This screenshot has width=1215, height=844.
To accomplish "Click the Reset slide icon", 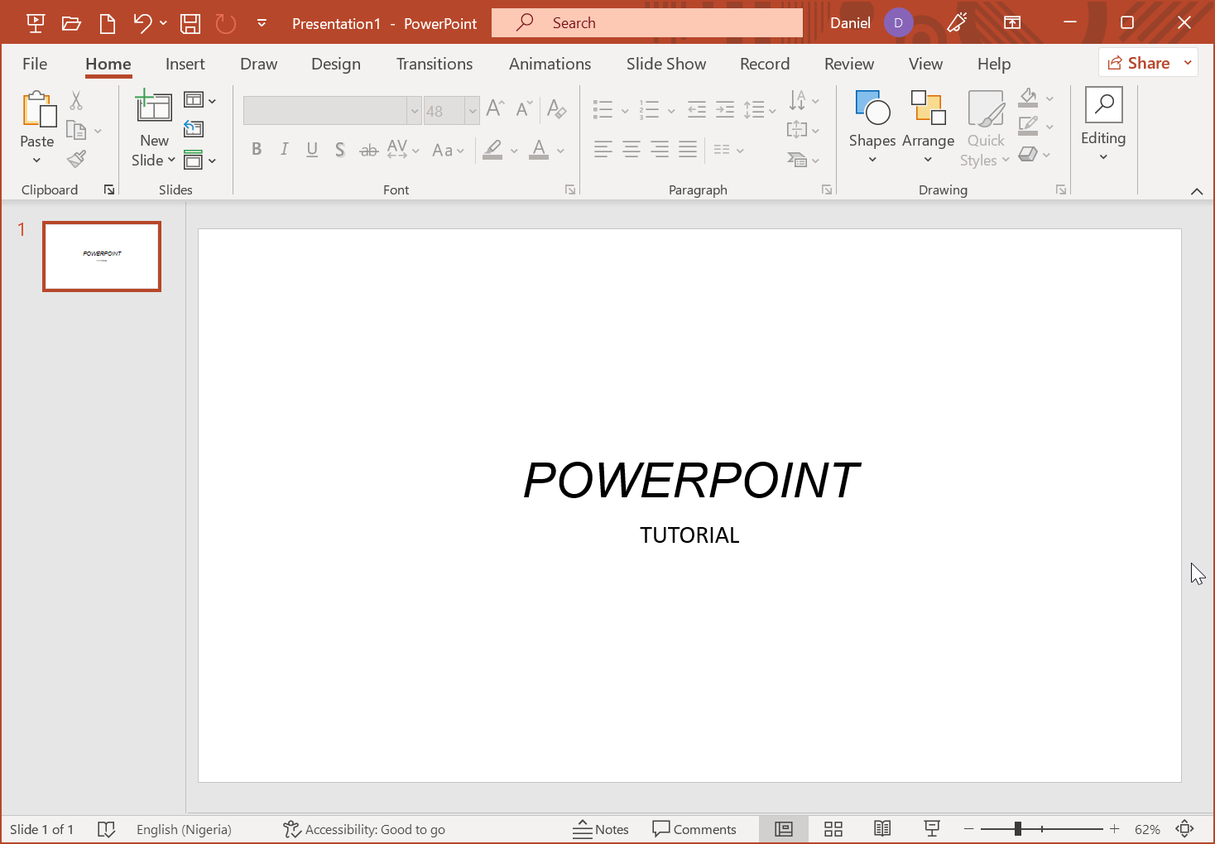I will (194, 129).
